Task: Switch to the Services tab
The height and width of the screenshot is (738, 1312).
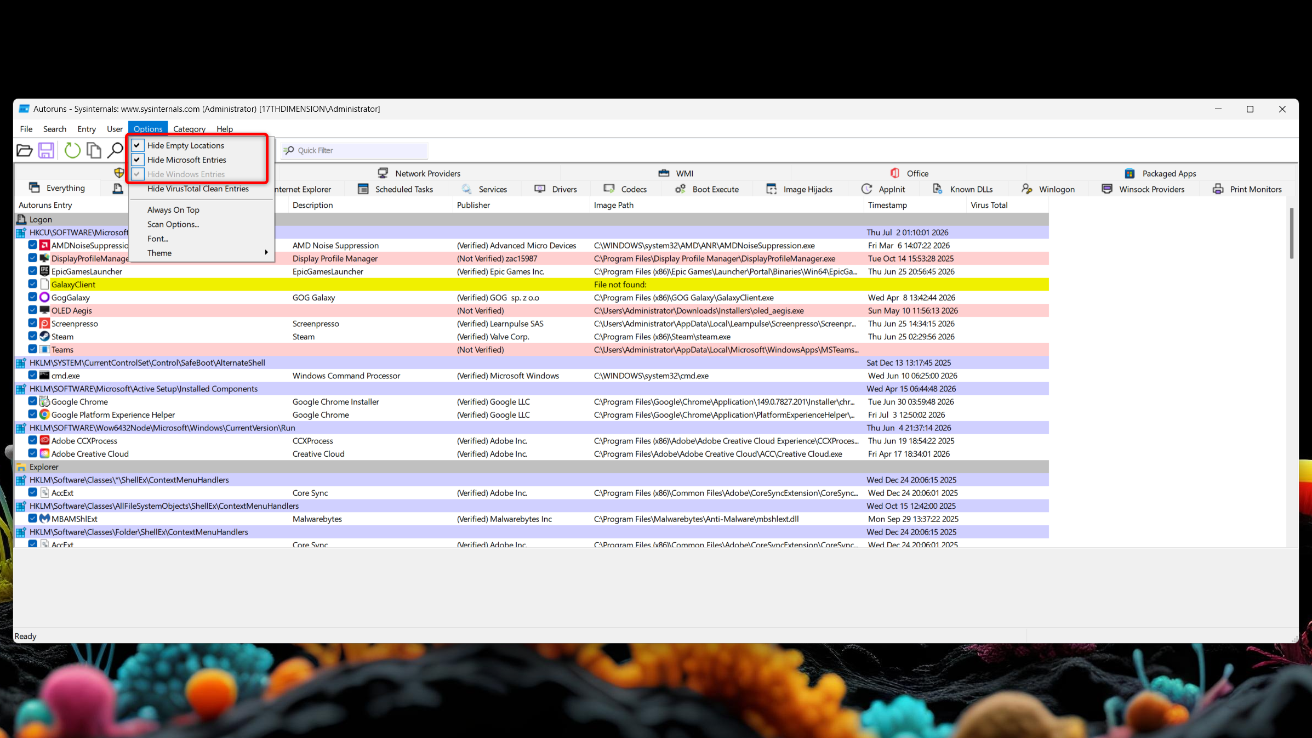Action: click(x=484, y=189)
